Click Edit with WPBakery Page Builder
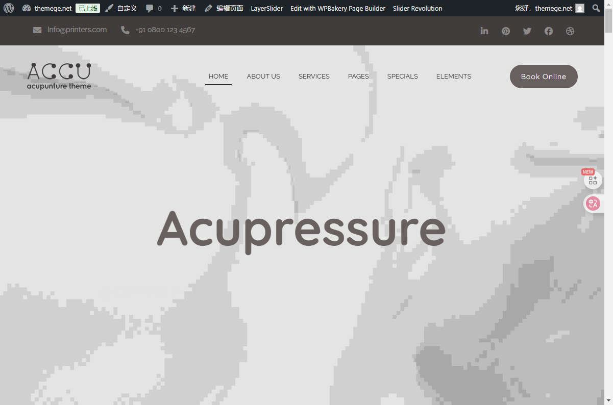 [x=338, y=8]
